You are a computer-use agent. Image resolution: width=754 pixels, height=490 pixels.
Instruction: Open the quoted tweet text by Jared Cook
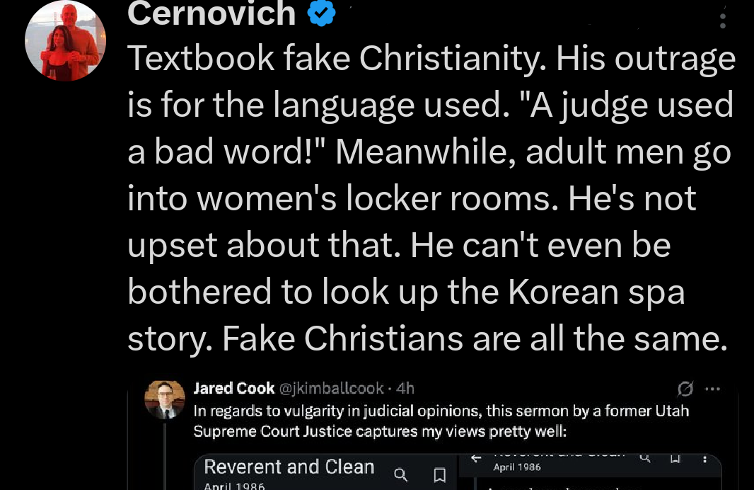440,421
